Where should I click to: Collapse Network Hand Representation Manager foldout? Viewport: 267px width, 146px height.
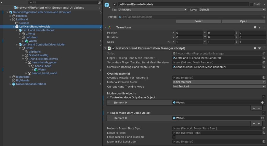point(105,48)
